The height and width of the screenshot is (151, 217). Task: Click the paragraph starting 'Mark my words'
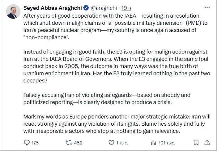(x=116, y=124)
